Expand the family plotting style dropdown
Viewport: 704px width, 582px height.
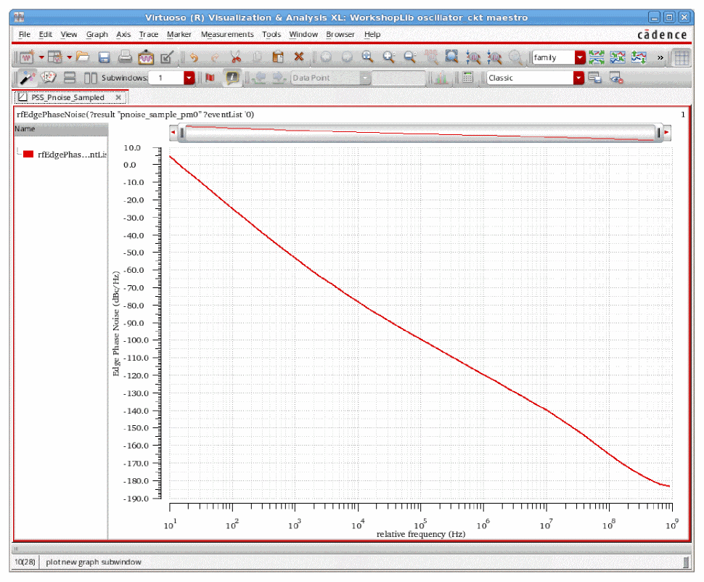coord(580,57)
